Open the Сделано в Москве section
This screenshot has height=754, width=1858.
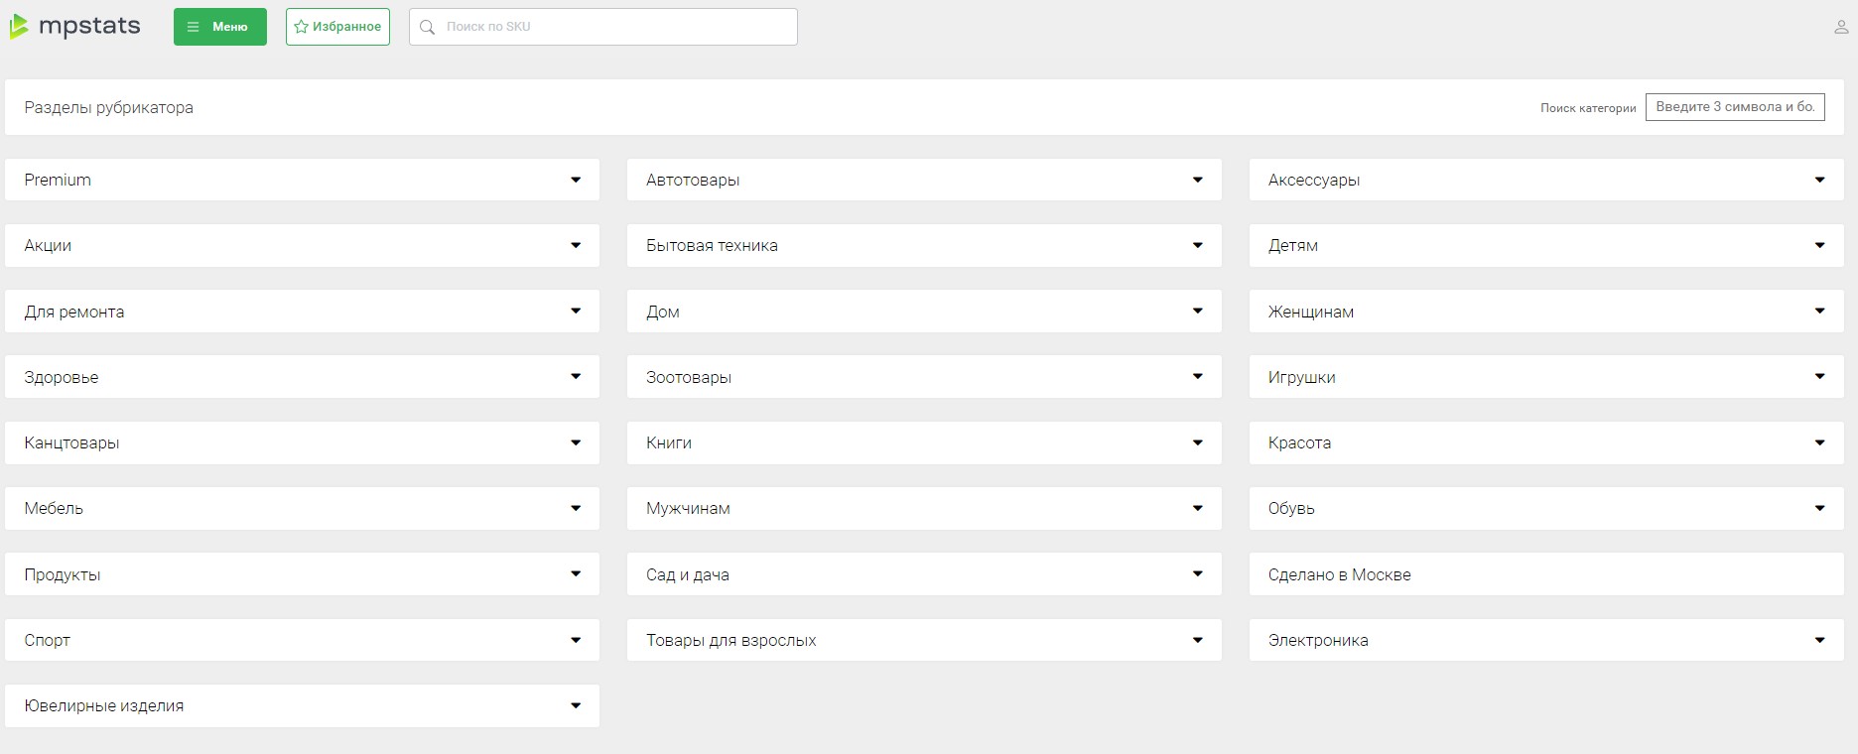pyautogui.click(x=1546, y=574)
